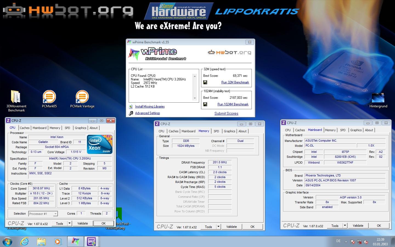The image size is (395, 247).
Task: Click the volume tray icon
Action: 366,242
